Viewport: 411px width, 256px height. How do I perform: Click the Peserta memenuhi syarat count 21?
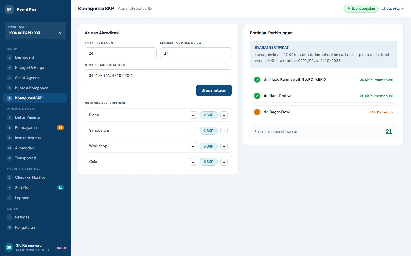389,132
